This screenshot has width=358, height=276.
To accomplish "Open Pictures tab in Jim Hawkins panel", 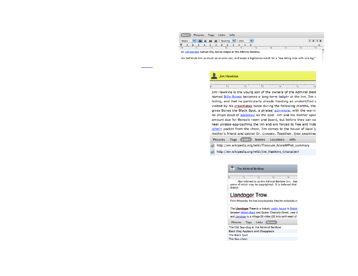I will click(219, 140).
